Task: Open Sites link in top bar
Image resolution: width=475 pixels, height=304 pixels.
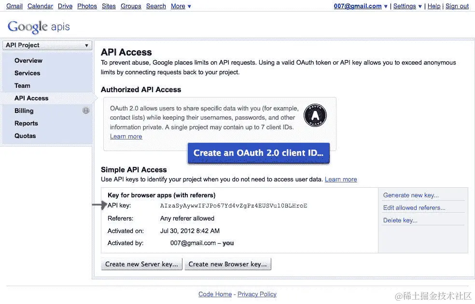Action: point(109,6)
